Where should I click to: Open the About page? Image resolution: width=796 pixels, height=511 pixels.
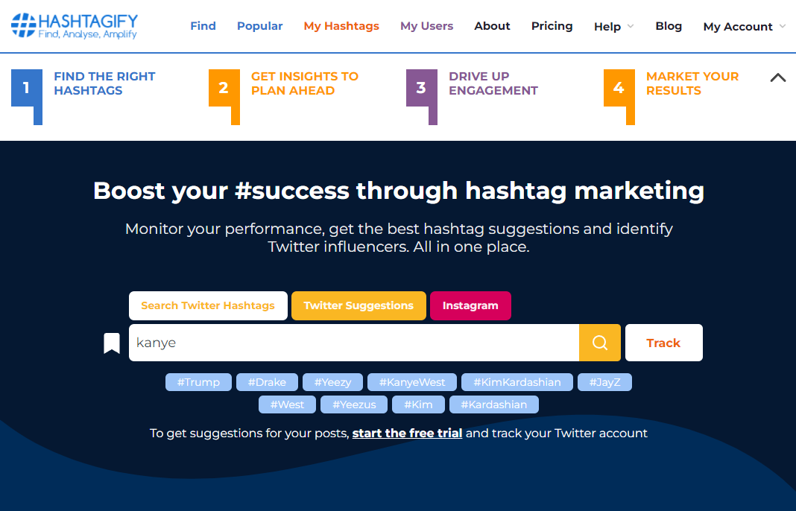(x=492, y=26)
